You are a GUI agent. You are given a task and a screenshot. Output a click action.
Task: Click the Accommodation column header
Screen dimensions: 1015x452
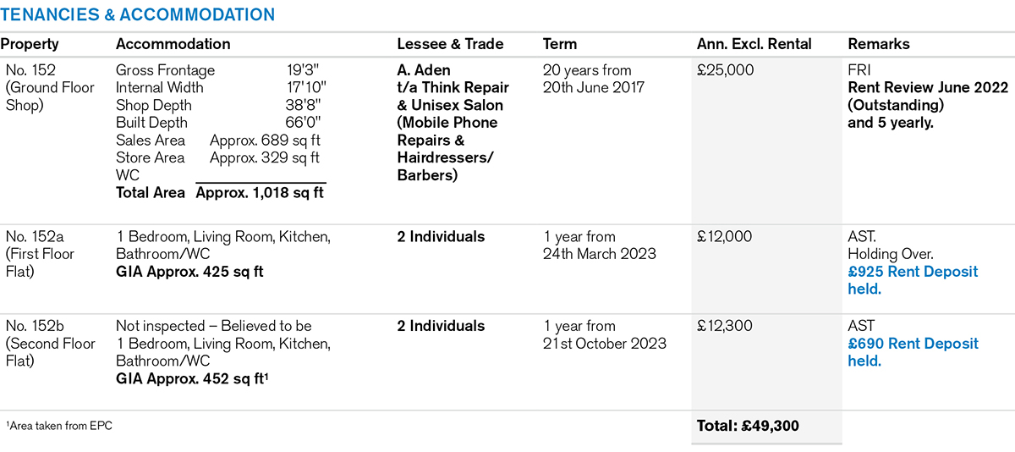(x=173, y=44)
